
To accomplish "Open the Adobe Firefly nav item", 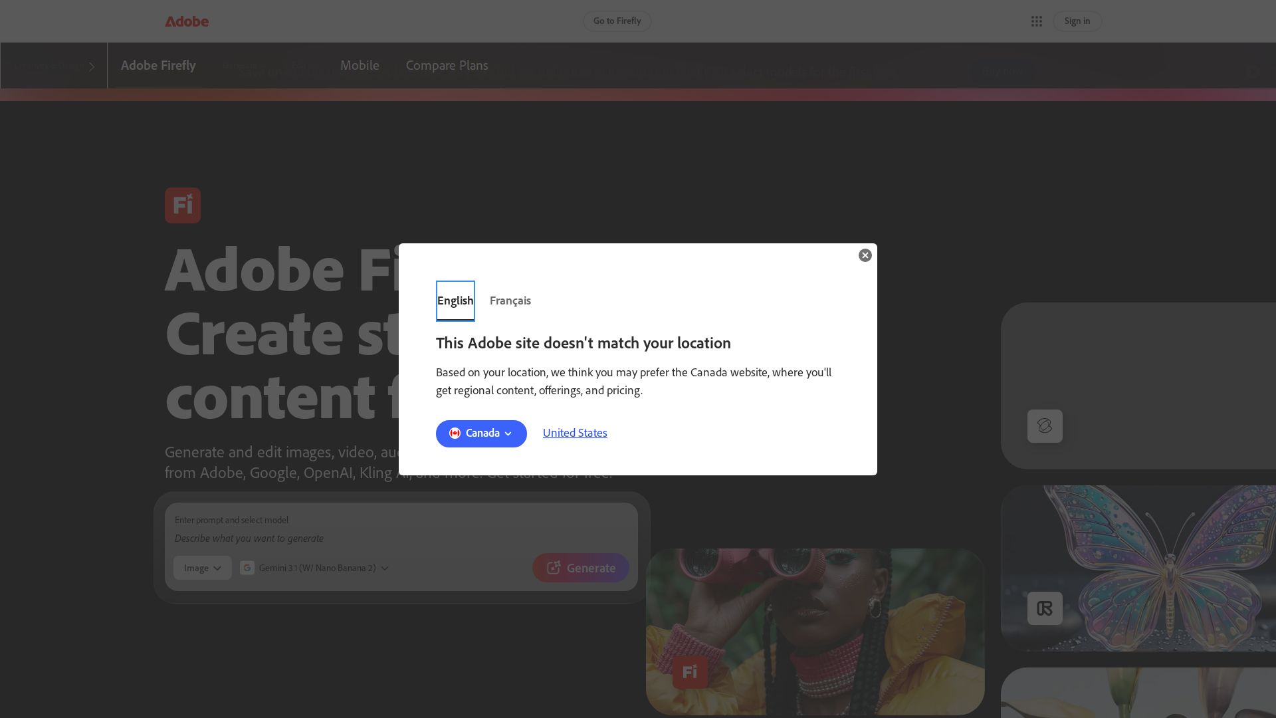I will [158, 65].
